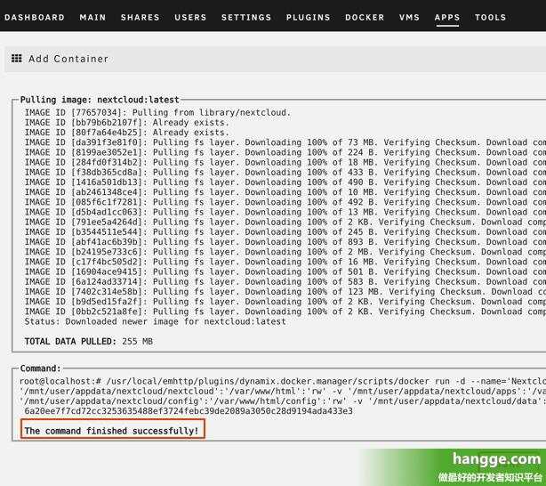Select the row for image 8199ae3052e1
Image resolution: width=546 pixels, height=486 pixels.
285,152
